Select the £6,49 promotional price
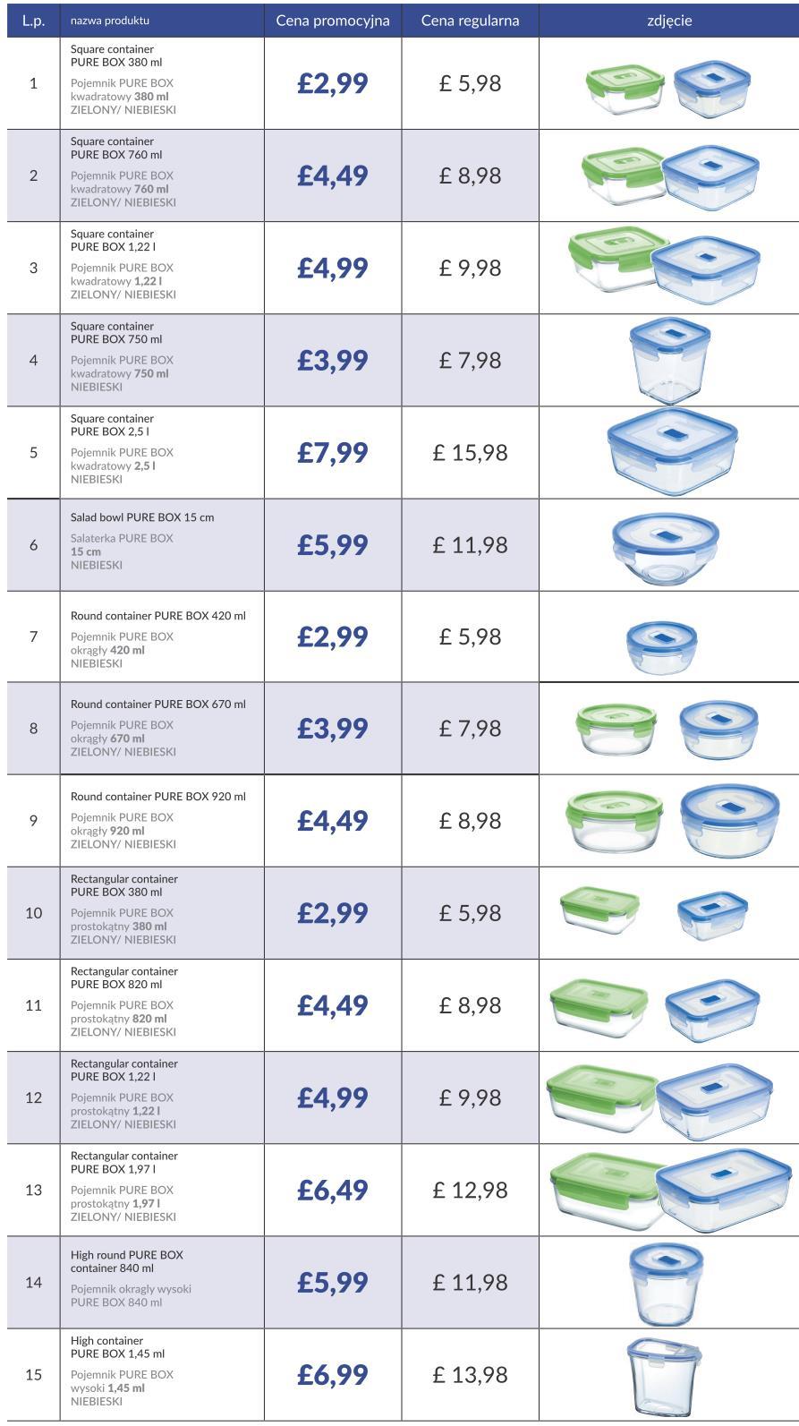Viewport: 799px width, 1426px height. point(333,1190)
